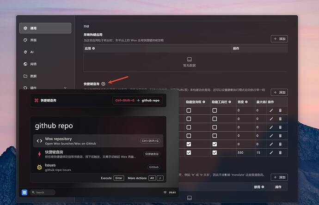Click the Enter key hint beside Execute
Screen dimensions: 319x205
tap(119, 178)
